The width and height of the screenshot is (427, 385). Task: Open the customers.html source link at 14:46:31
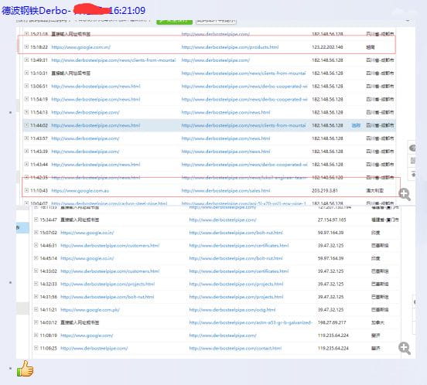point(110,245)
